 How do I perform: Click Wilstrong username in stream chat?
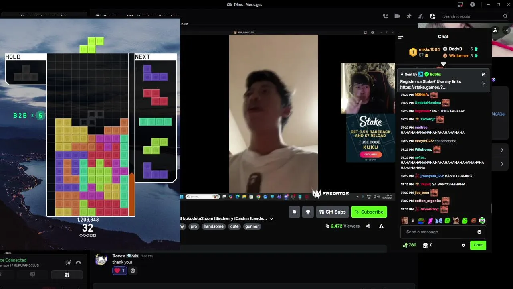pyautogui.click(x=423, y=149)
